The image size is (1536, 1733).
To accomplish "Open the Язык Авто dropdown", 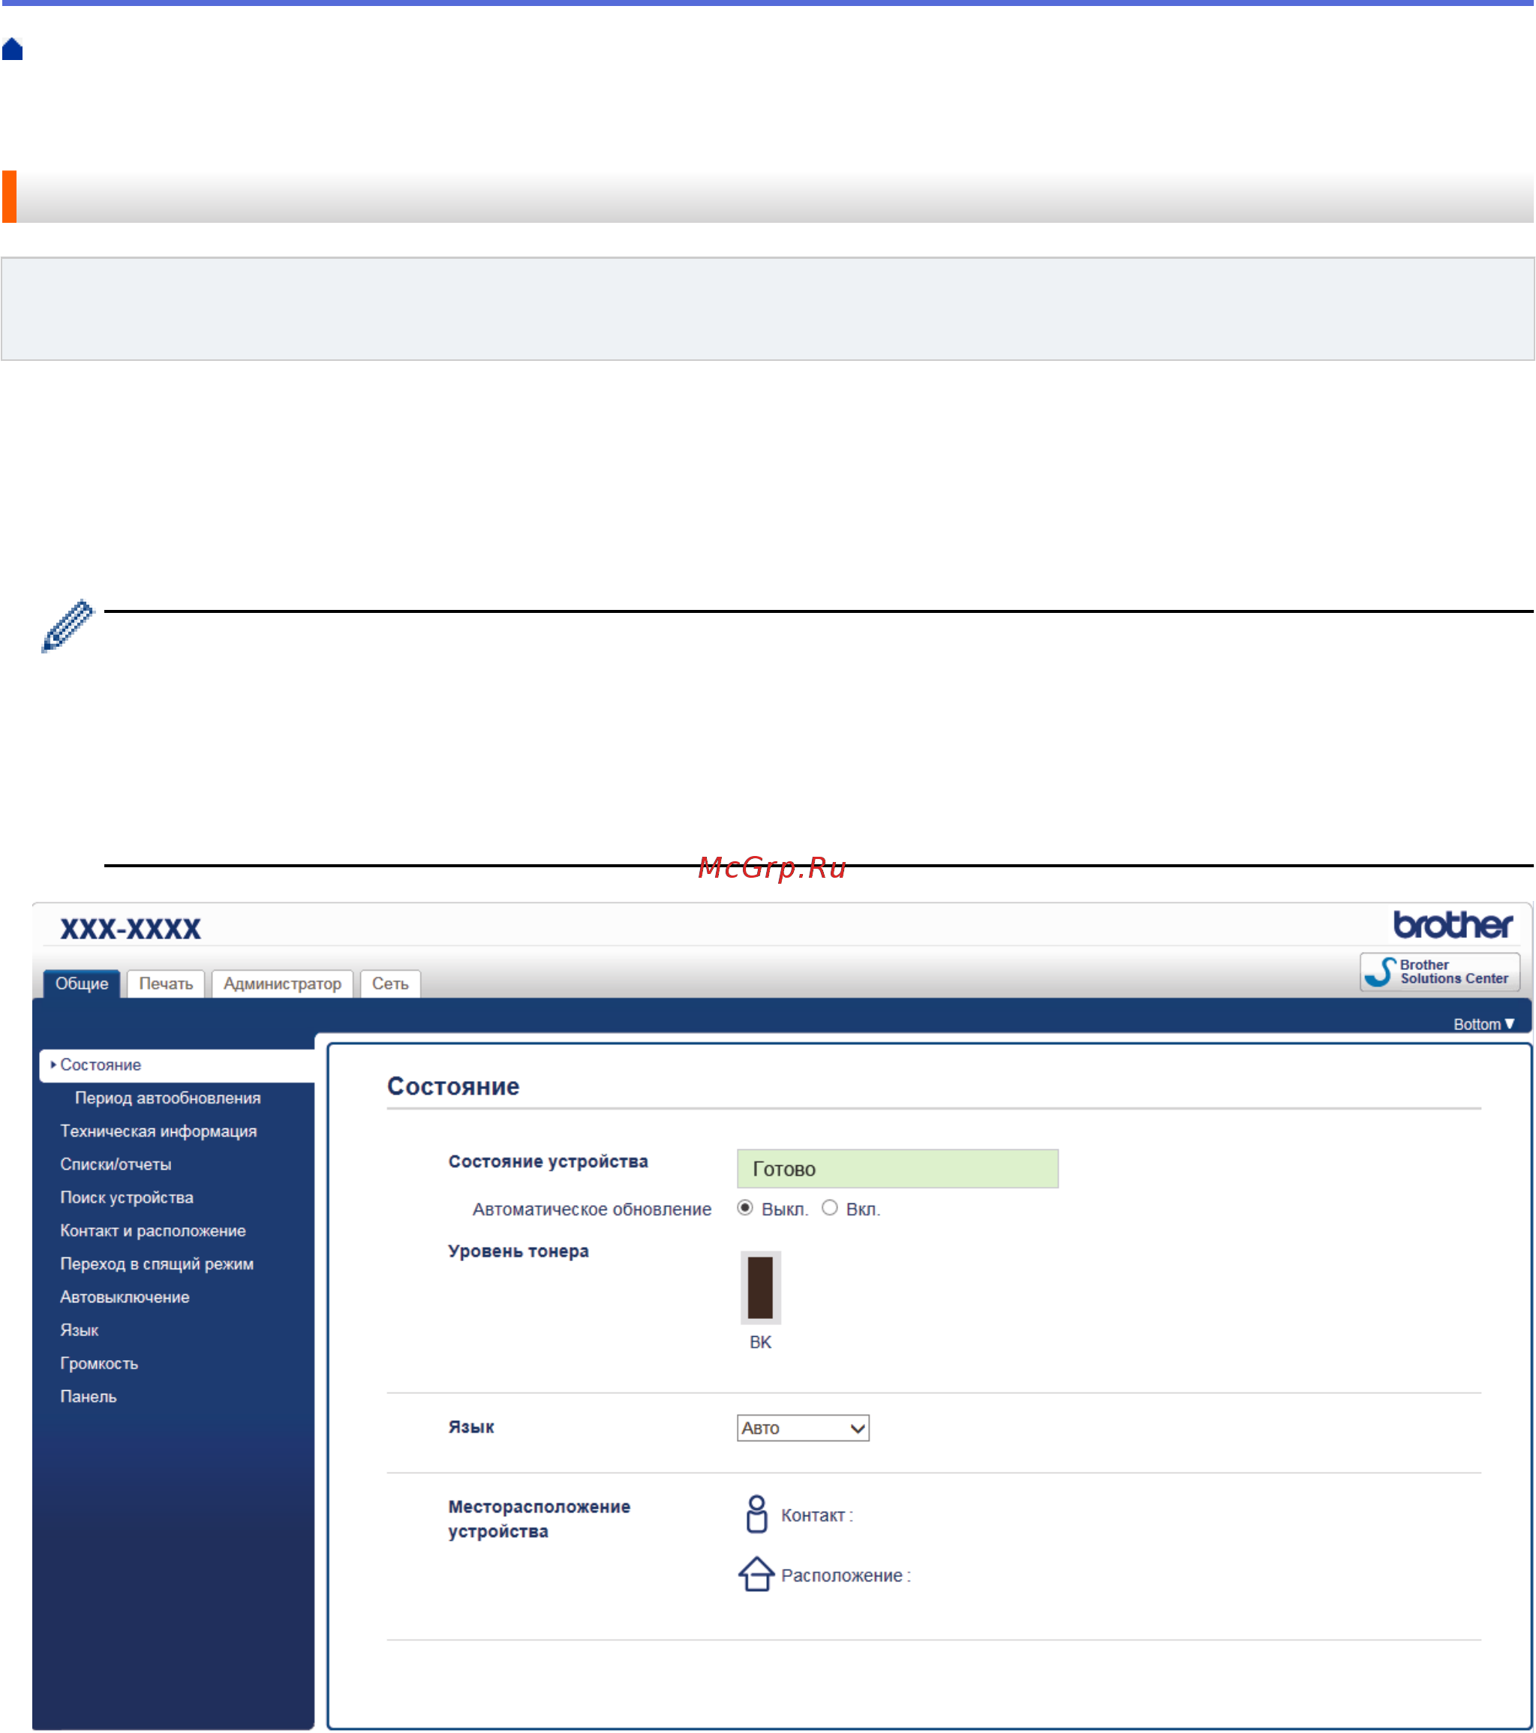I will coord(802,1428).
